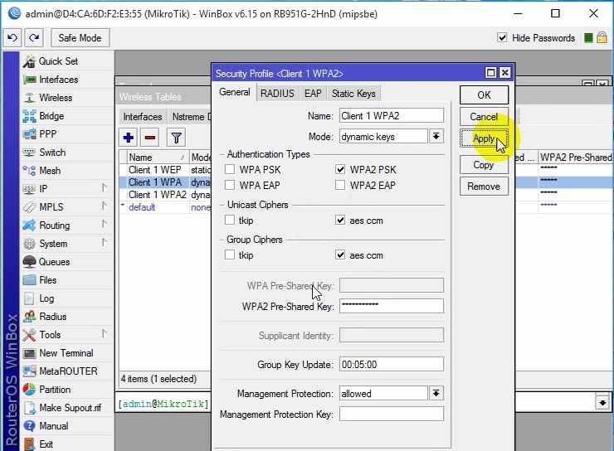Enable WPA PSK authentication type

click(230, 169)
